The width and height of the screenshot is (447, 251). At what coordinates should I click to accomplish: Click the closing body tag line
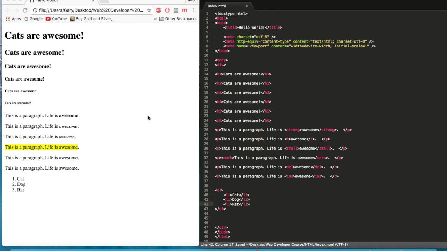point(222,232)
